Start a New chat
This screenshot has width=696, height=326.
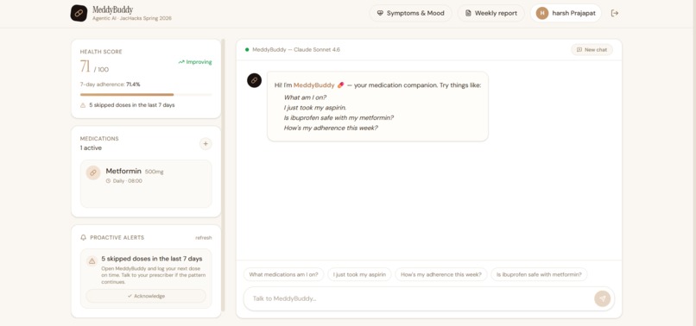click(x=592, y=50)
